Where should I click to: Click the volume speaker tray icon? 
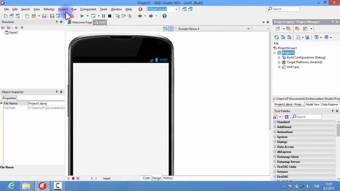point(308,186)
